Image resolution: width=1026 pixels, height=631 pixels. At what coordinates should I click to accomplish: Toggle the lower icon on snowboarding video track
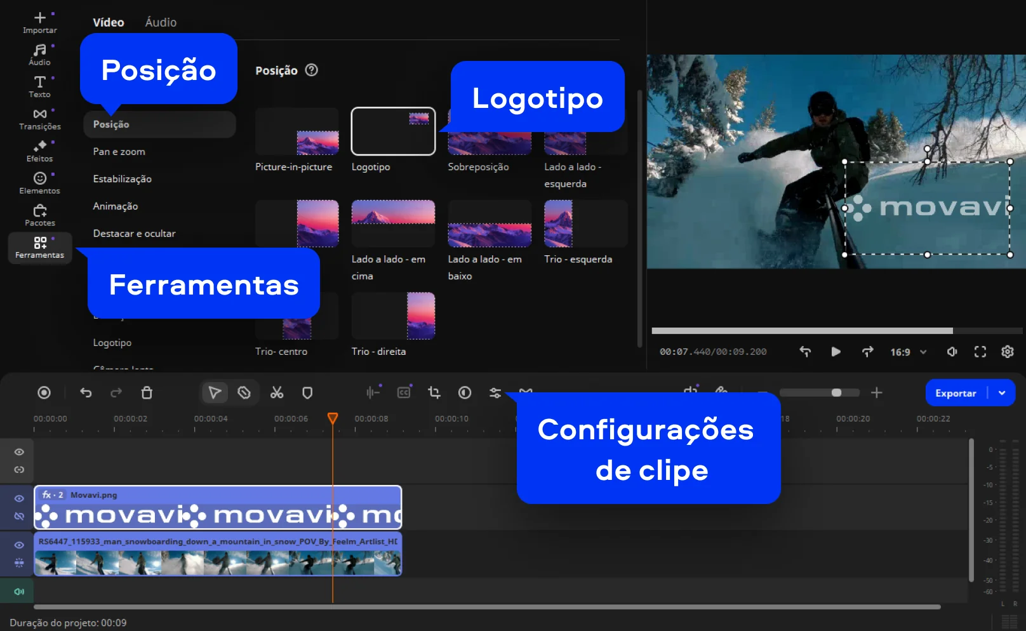(x=19, y=562)
